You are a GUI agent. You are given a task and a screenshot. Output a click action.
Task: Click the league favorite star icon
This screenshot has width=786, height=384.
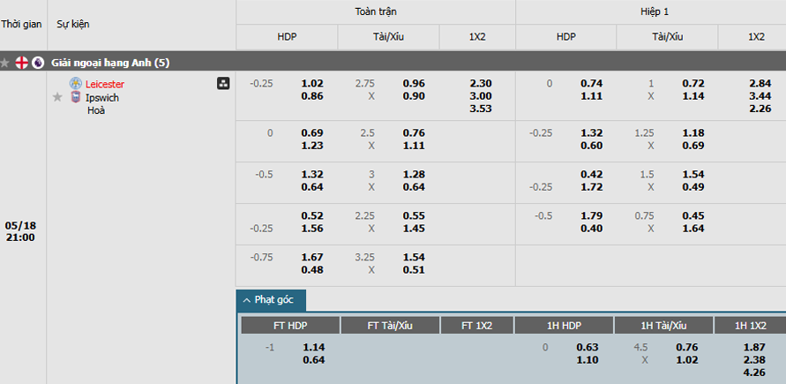click(5, 63)
